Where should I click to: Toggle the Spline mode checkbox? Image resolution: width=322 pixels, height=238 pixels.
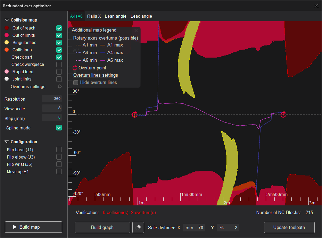pos(59,128)
